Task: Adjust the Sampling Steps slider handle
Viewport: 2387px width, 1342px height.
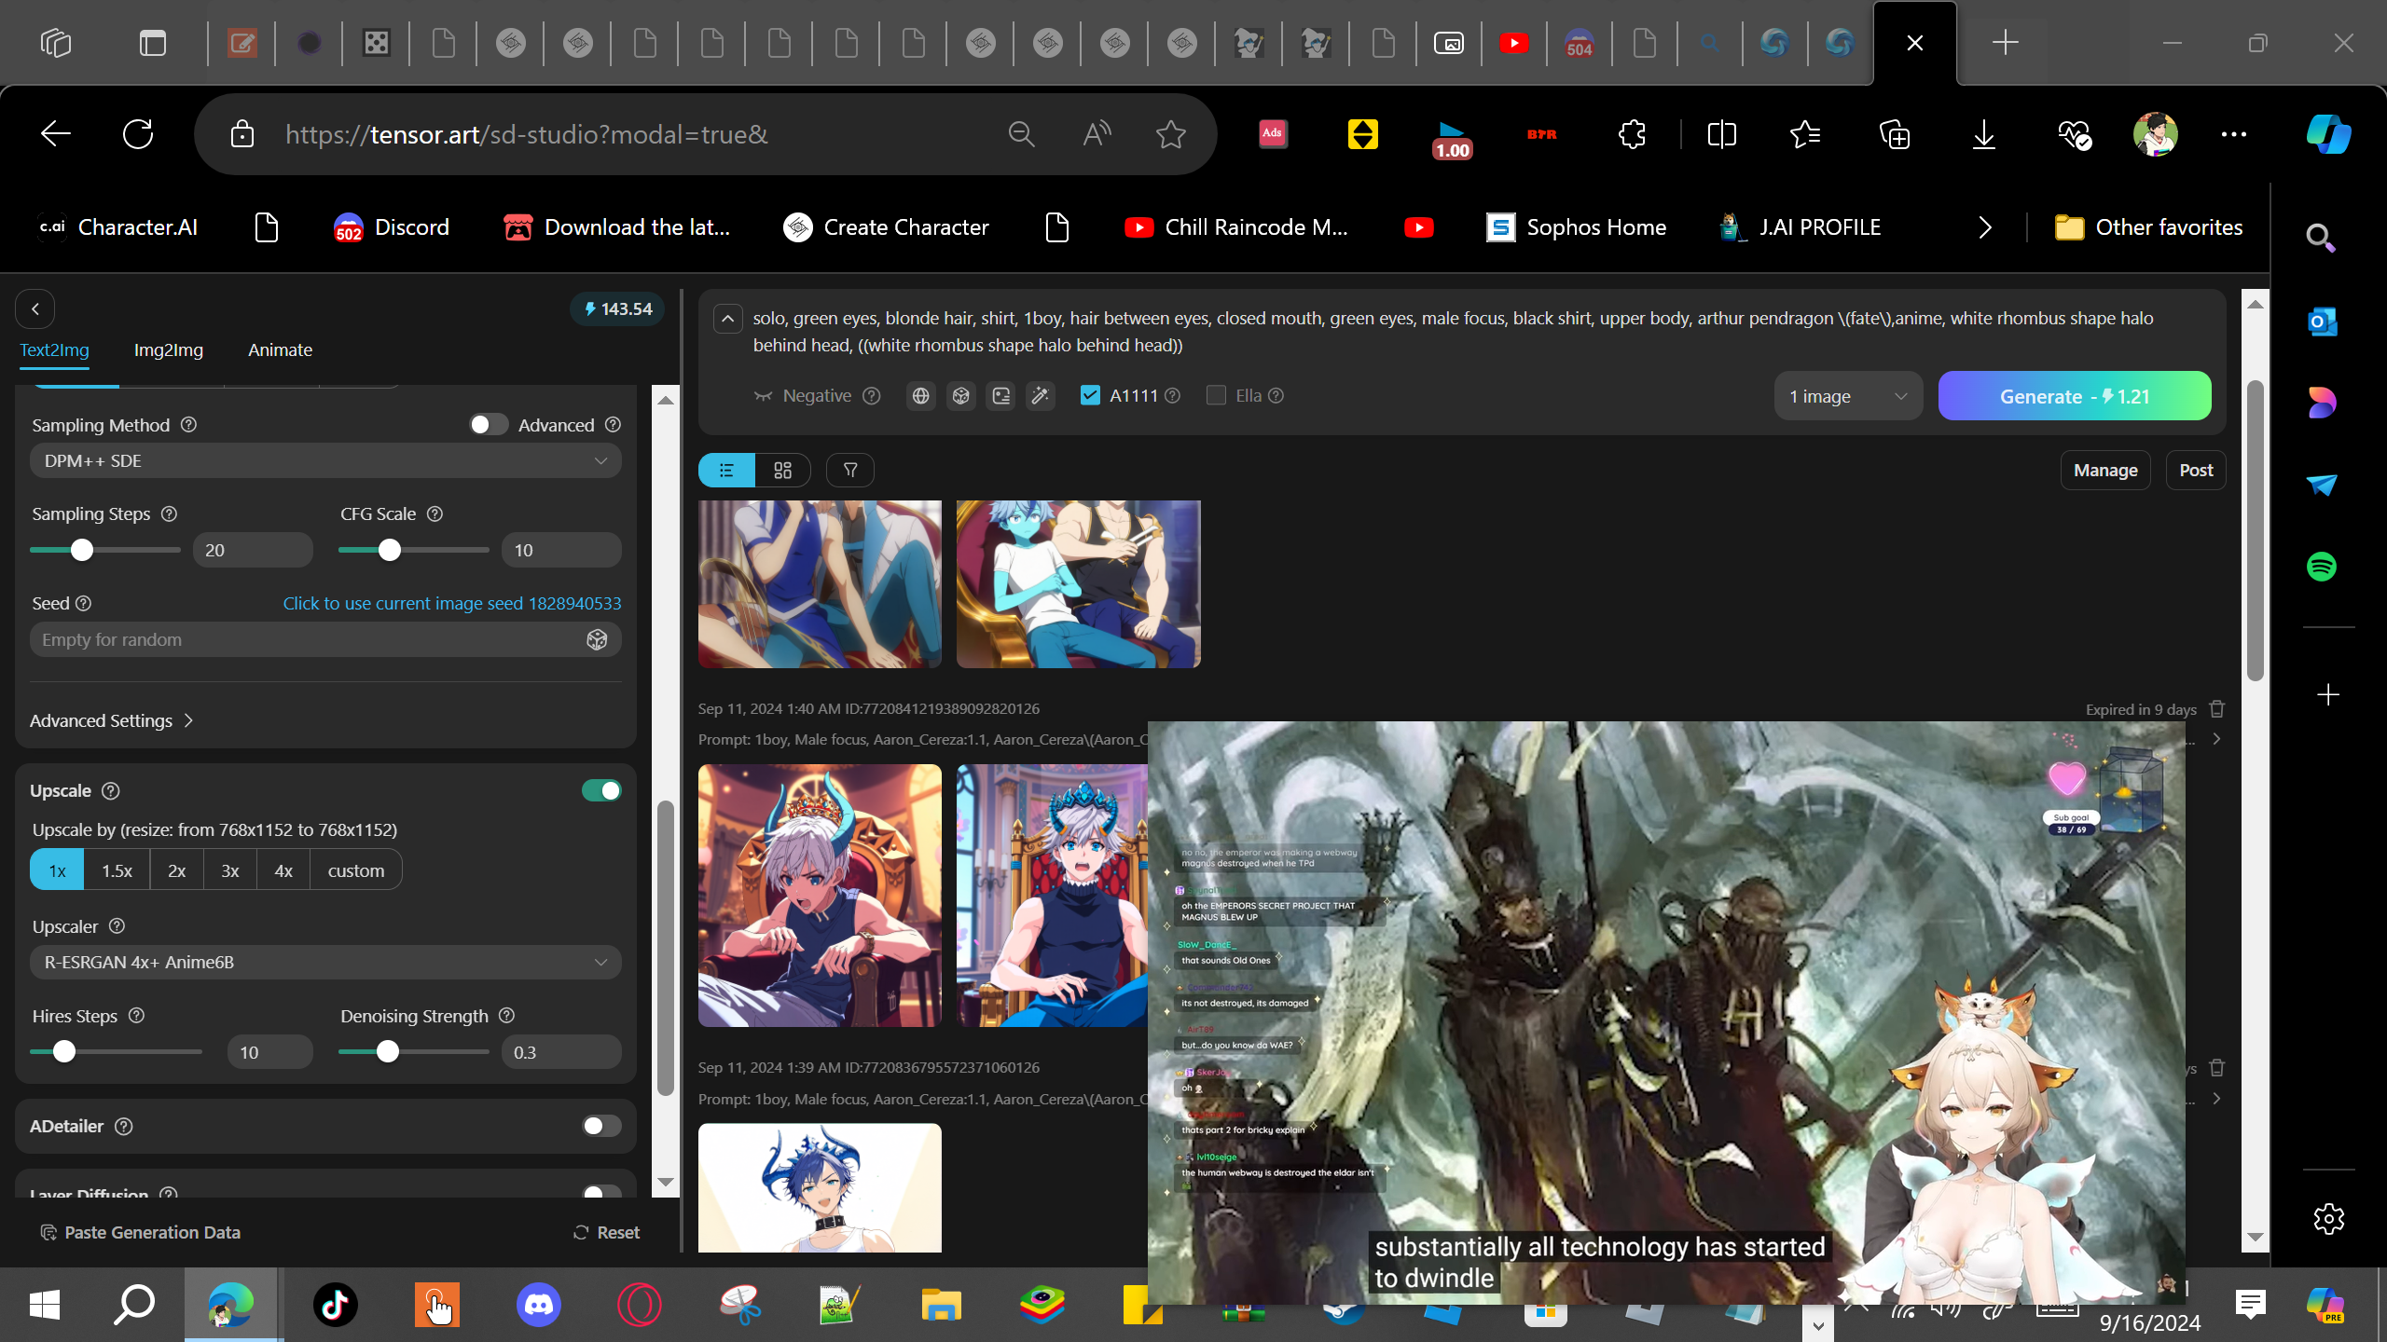Action: [82, 550]
